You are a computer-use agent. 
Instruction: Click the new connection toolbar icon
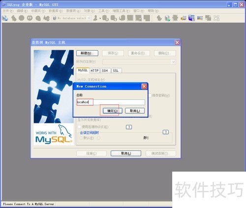5,18
